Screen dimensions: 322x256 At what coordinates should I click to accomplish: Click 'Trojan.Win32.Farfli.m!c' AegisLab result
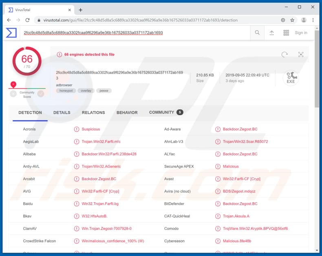pyautogui.click(x=101, y=141)
